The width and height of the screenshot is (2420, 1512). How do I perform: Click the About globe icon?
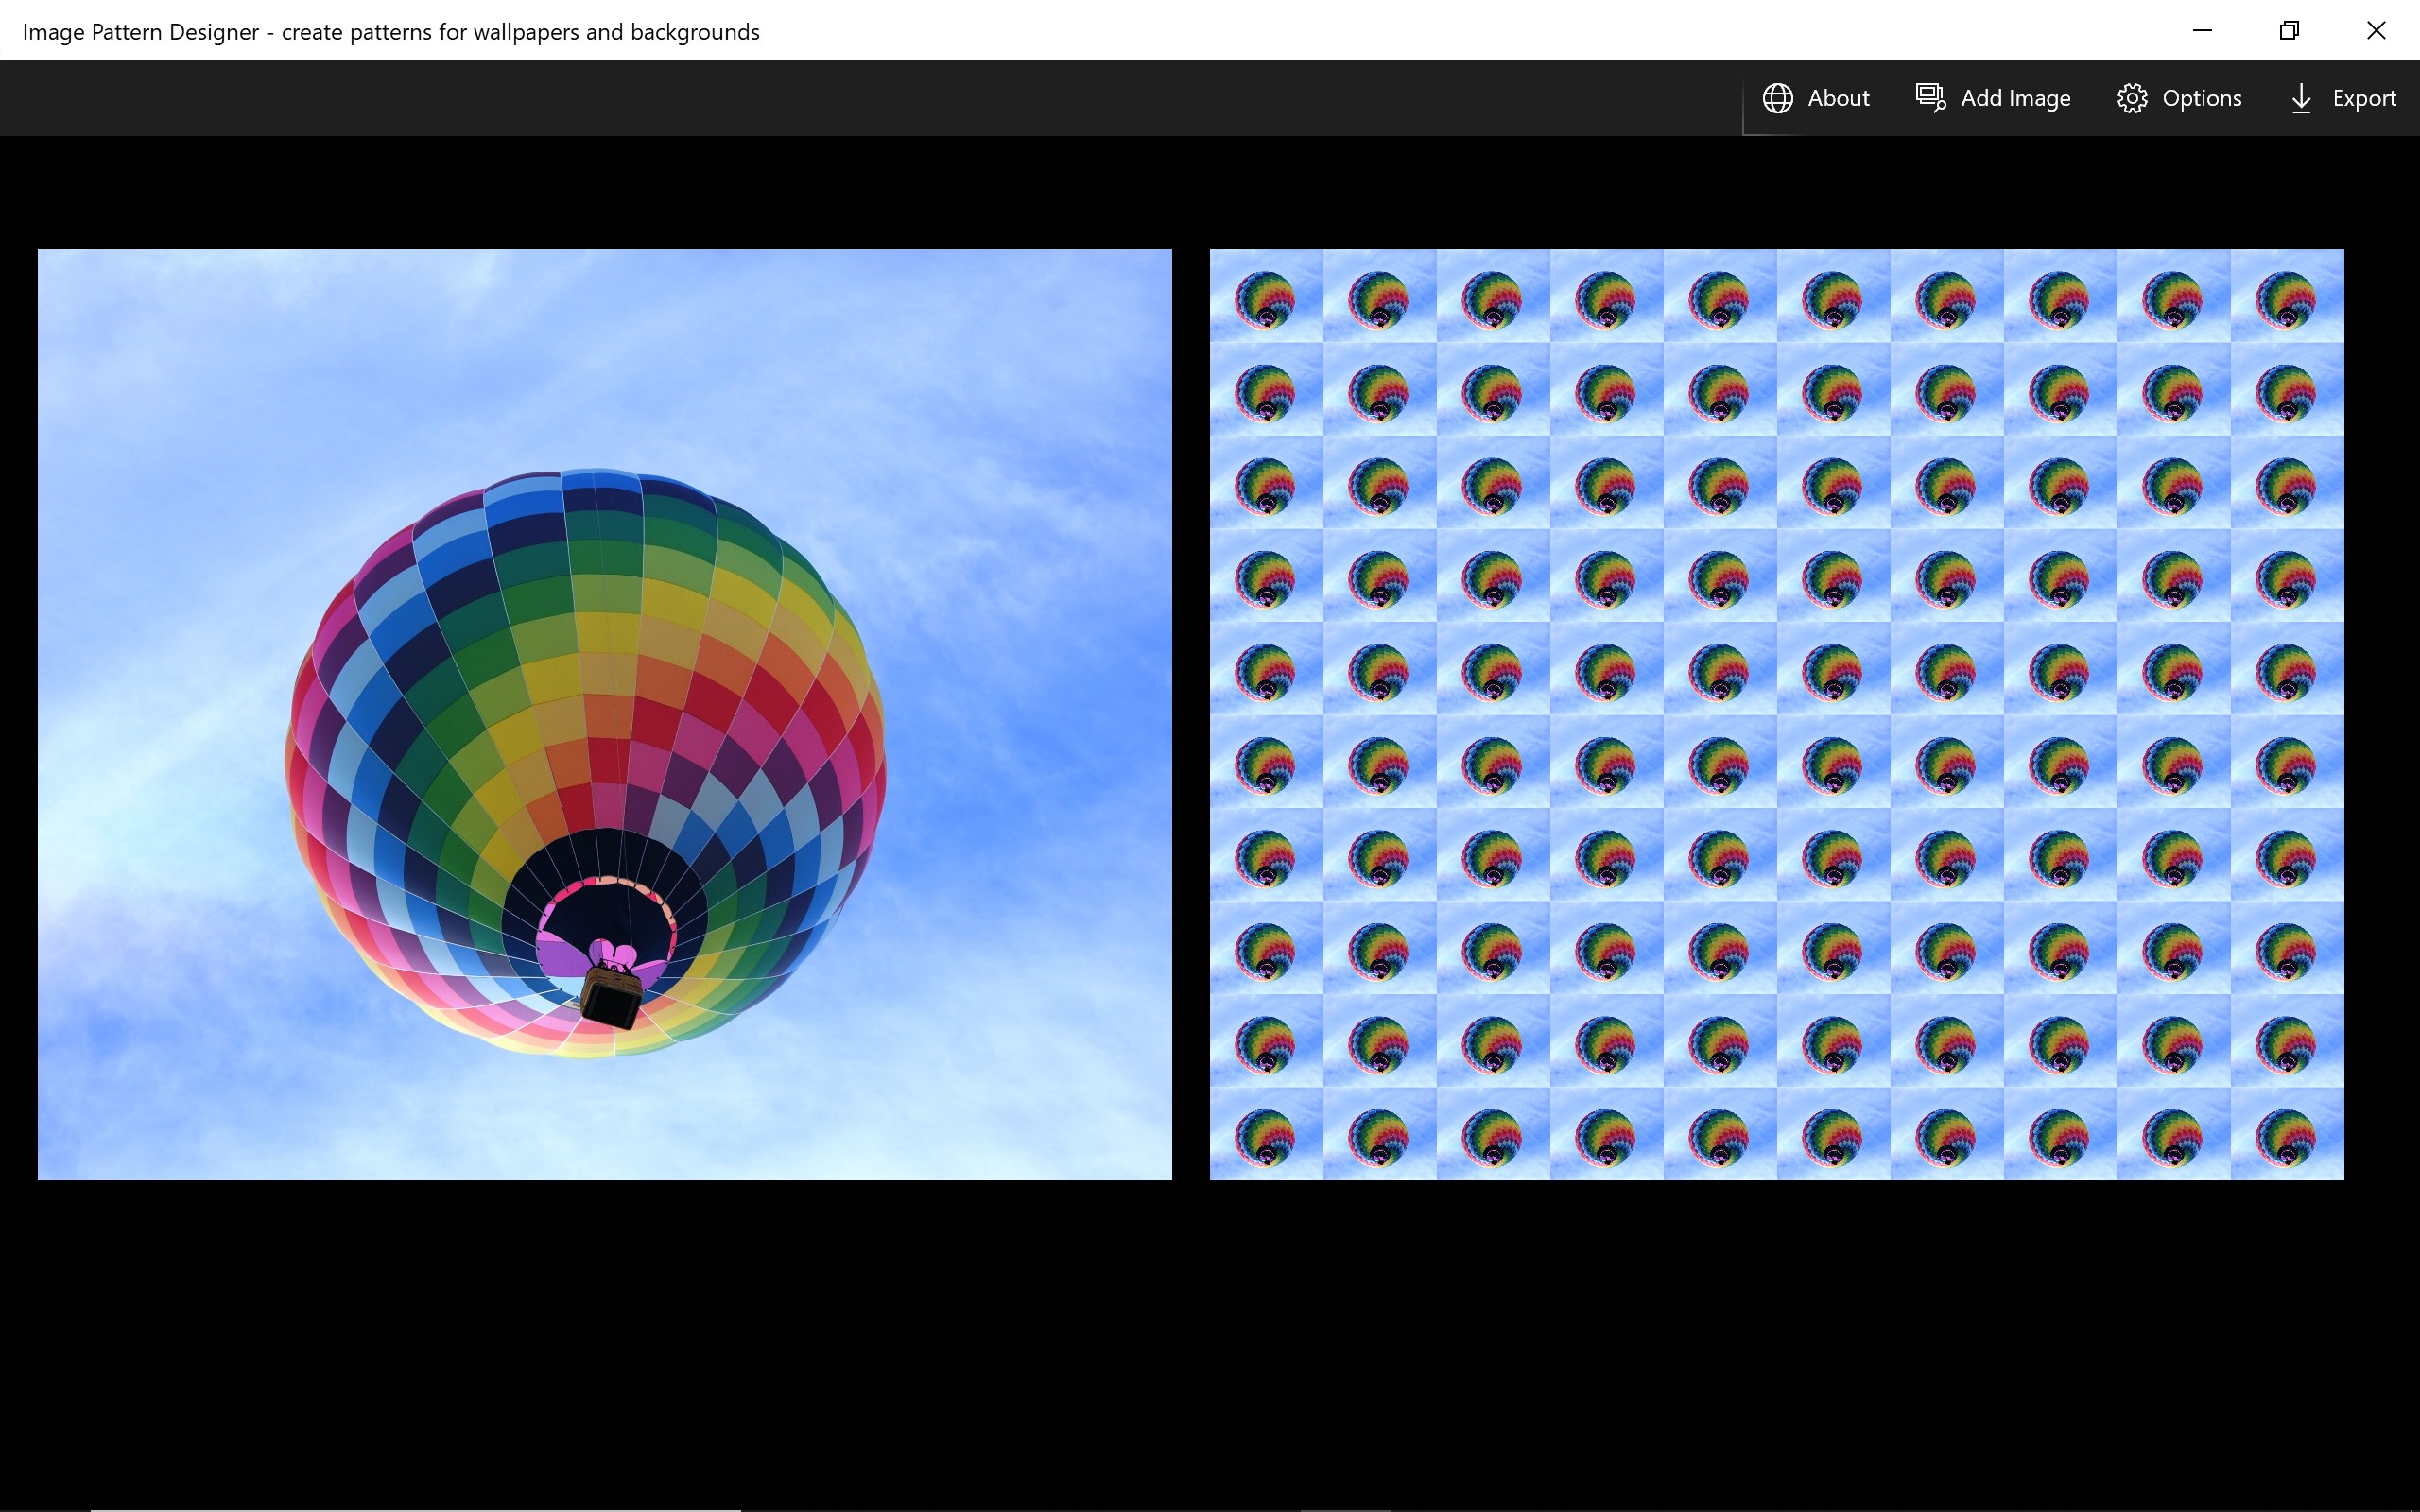(1777, 98)
